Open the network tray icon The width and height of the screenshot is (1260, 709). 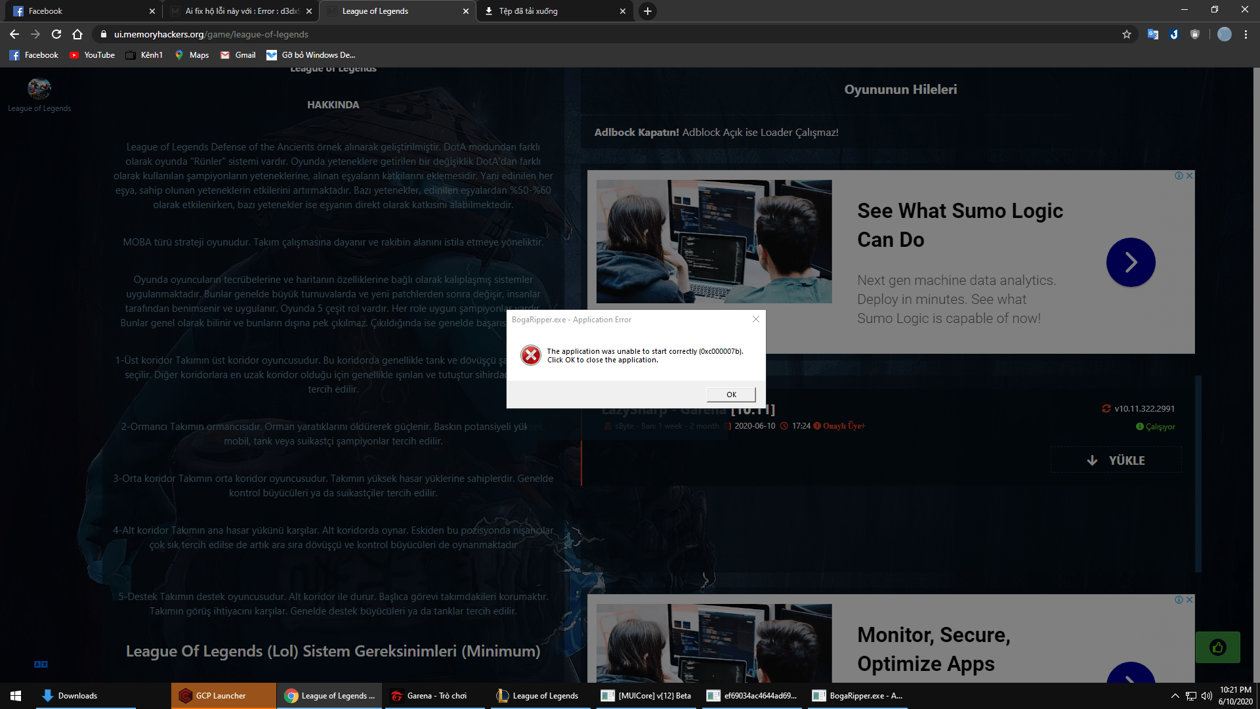click(1190, 696)
